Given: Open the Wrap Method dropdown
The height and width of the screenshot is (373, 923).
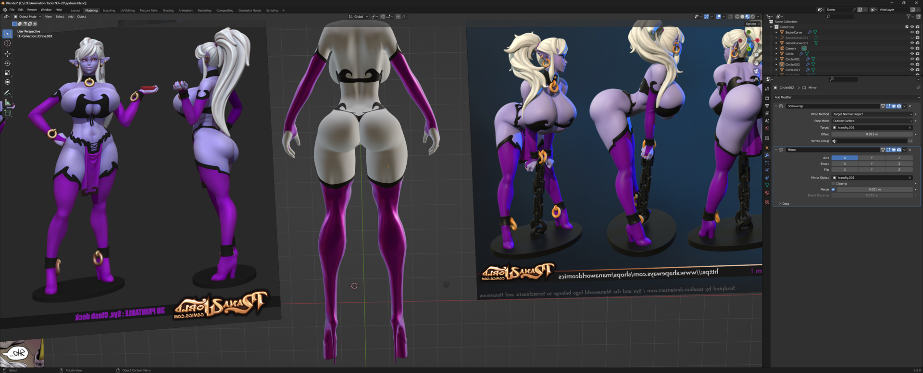Looking at the screenshot, I should click(x=872, y=114).
